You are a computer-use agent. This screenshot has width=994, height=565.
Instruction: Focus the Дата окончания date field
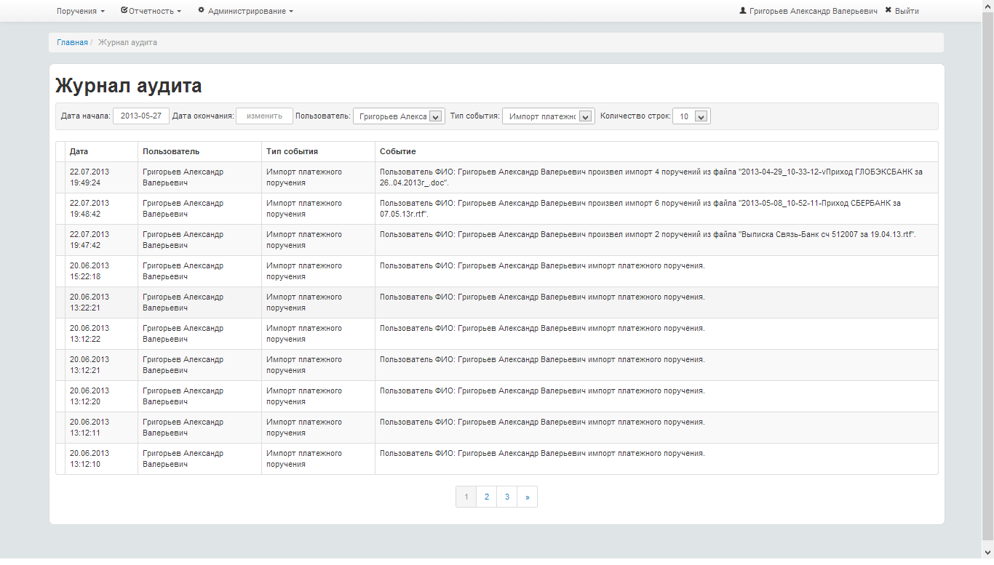[x=264, y=116]
